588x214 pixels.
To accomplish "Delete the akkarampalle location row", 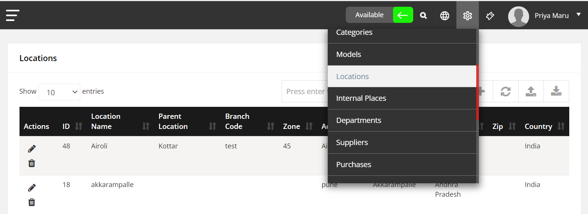I will point(32,202).
